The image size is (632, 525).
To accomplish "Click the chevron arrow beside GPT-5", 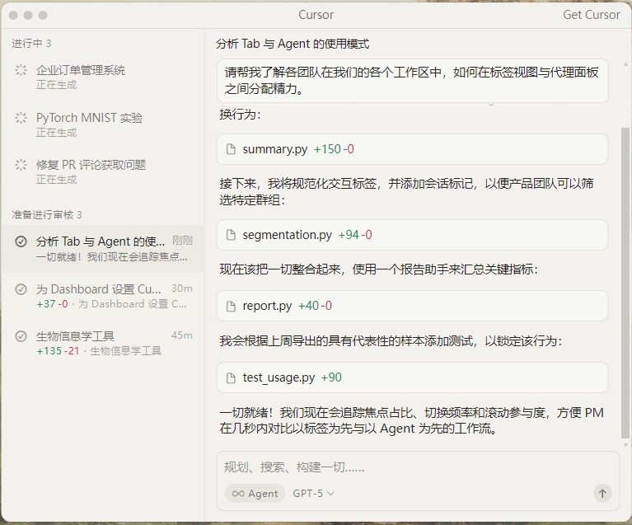I will tap(330, 494).
